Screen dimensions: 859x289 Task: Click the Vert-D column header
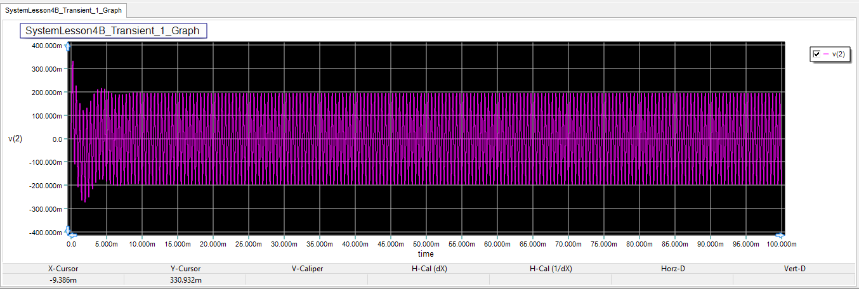pos(795,269)
